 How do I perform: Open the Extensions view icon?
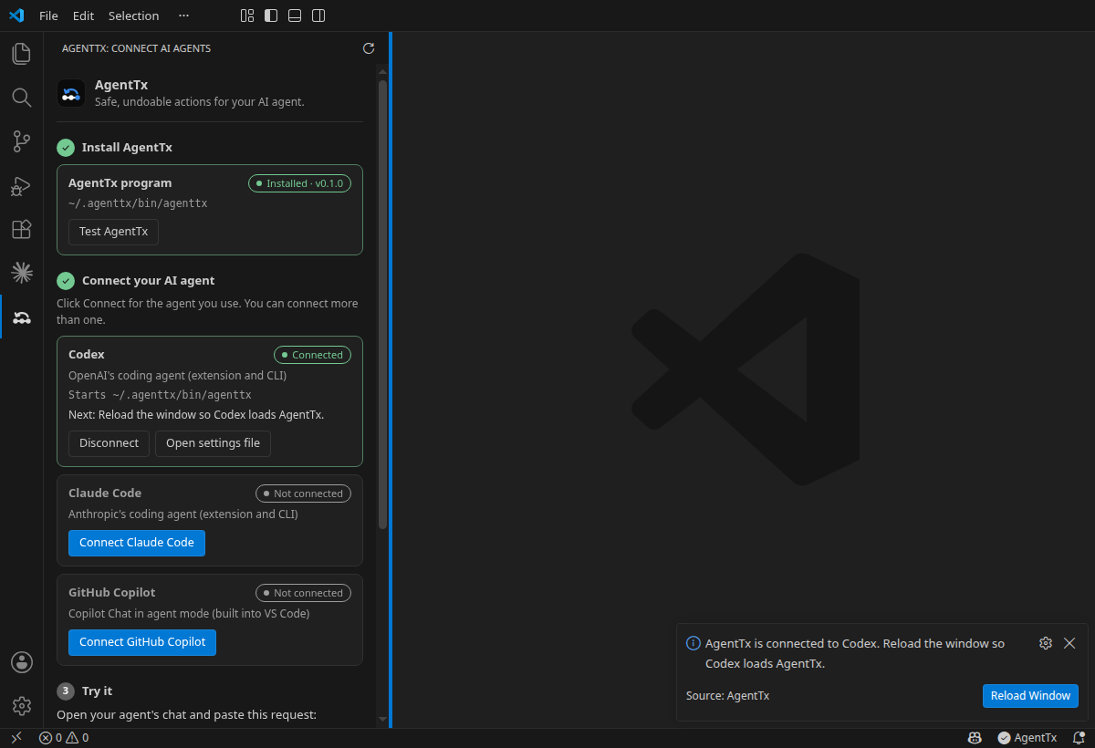(x=21, y=229)
